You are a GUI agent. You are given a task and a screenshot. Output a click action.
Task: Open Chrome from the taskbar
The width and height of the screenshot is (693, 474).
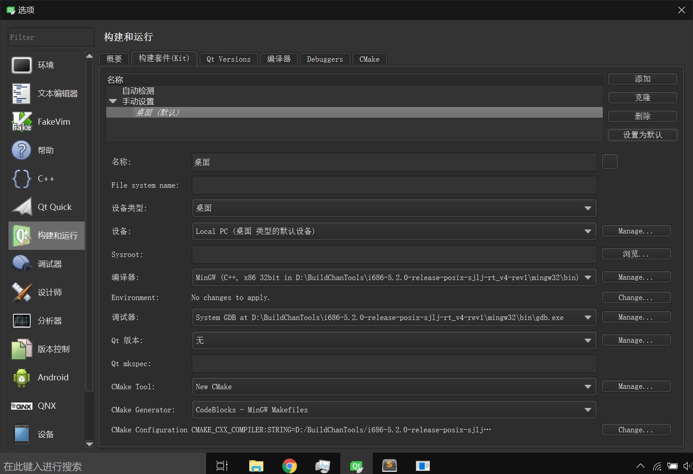pos(289,466)
